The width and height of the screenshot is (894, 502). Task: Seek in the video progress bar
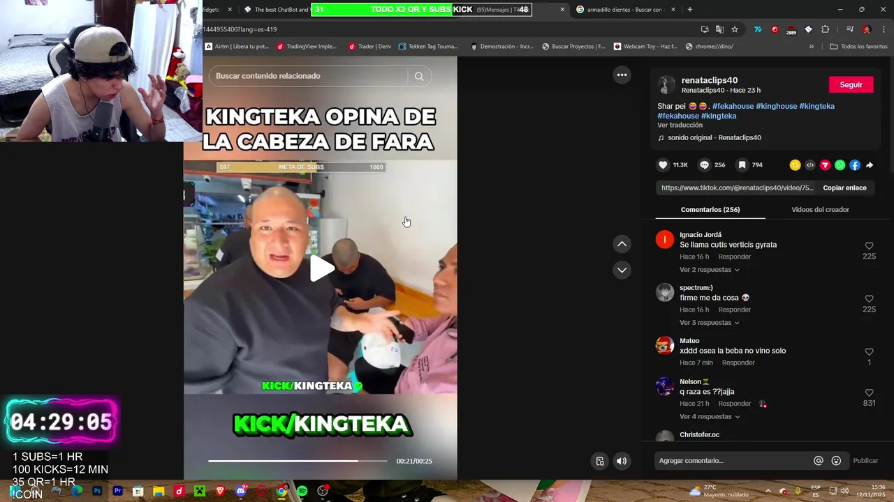(298, 461)
